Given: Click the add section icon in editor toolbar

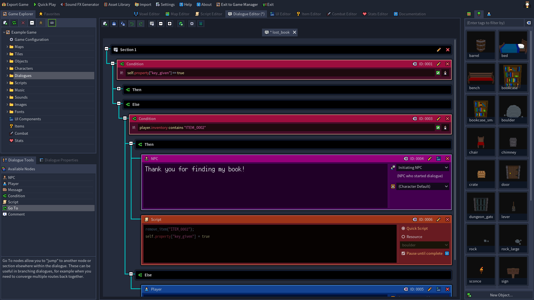Looking at the screenshot, I should click(152, 24).
